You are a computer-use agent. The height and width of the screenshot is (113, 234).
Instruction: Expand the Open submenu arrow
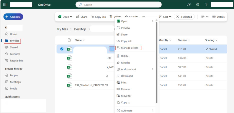tap(152, 21)
